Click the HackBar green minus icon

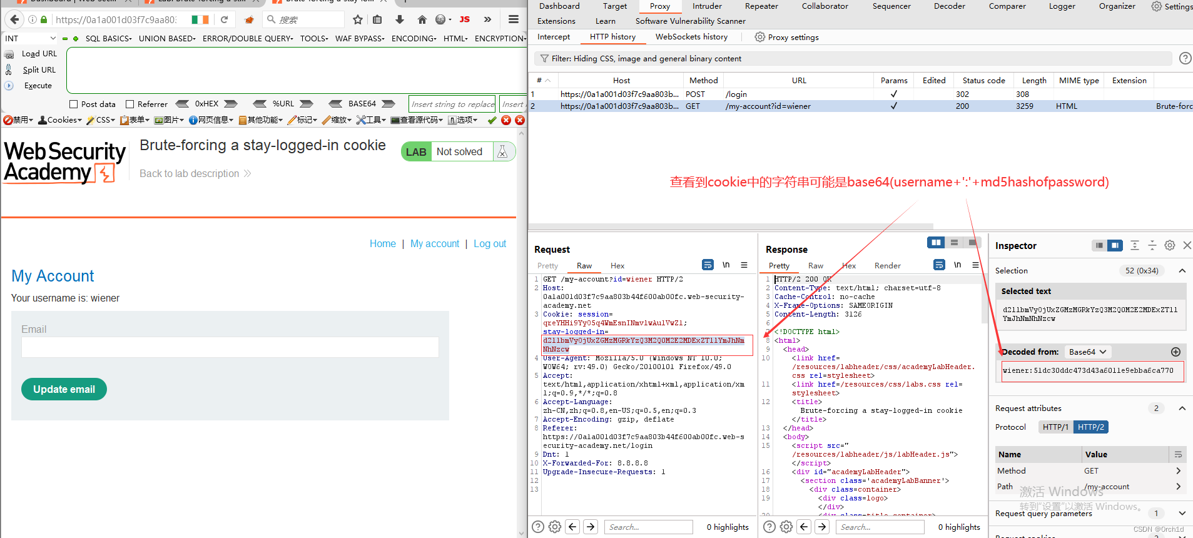(x=65, y=39)
